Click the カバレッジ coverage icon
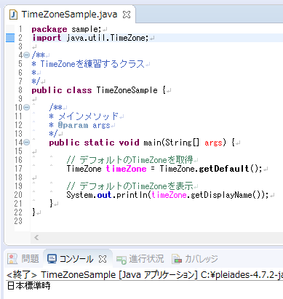Viewport: 283px width, 299px height. point(177,259)
